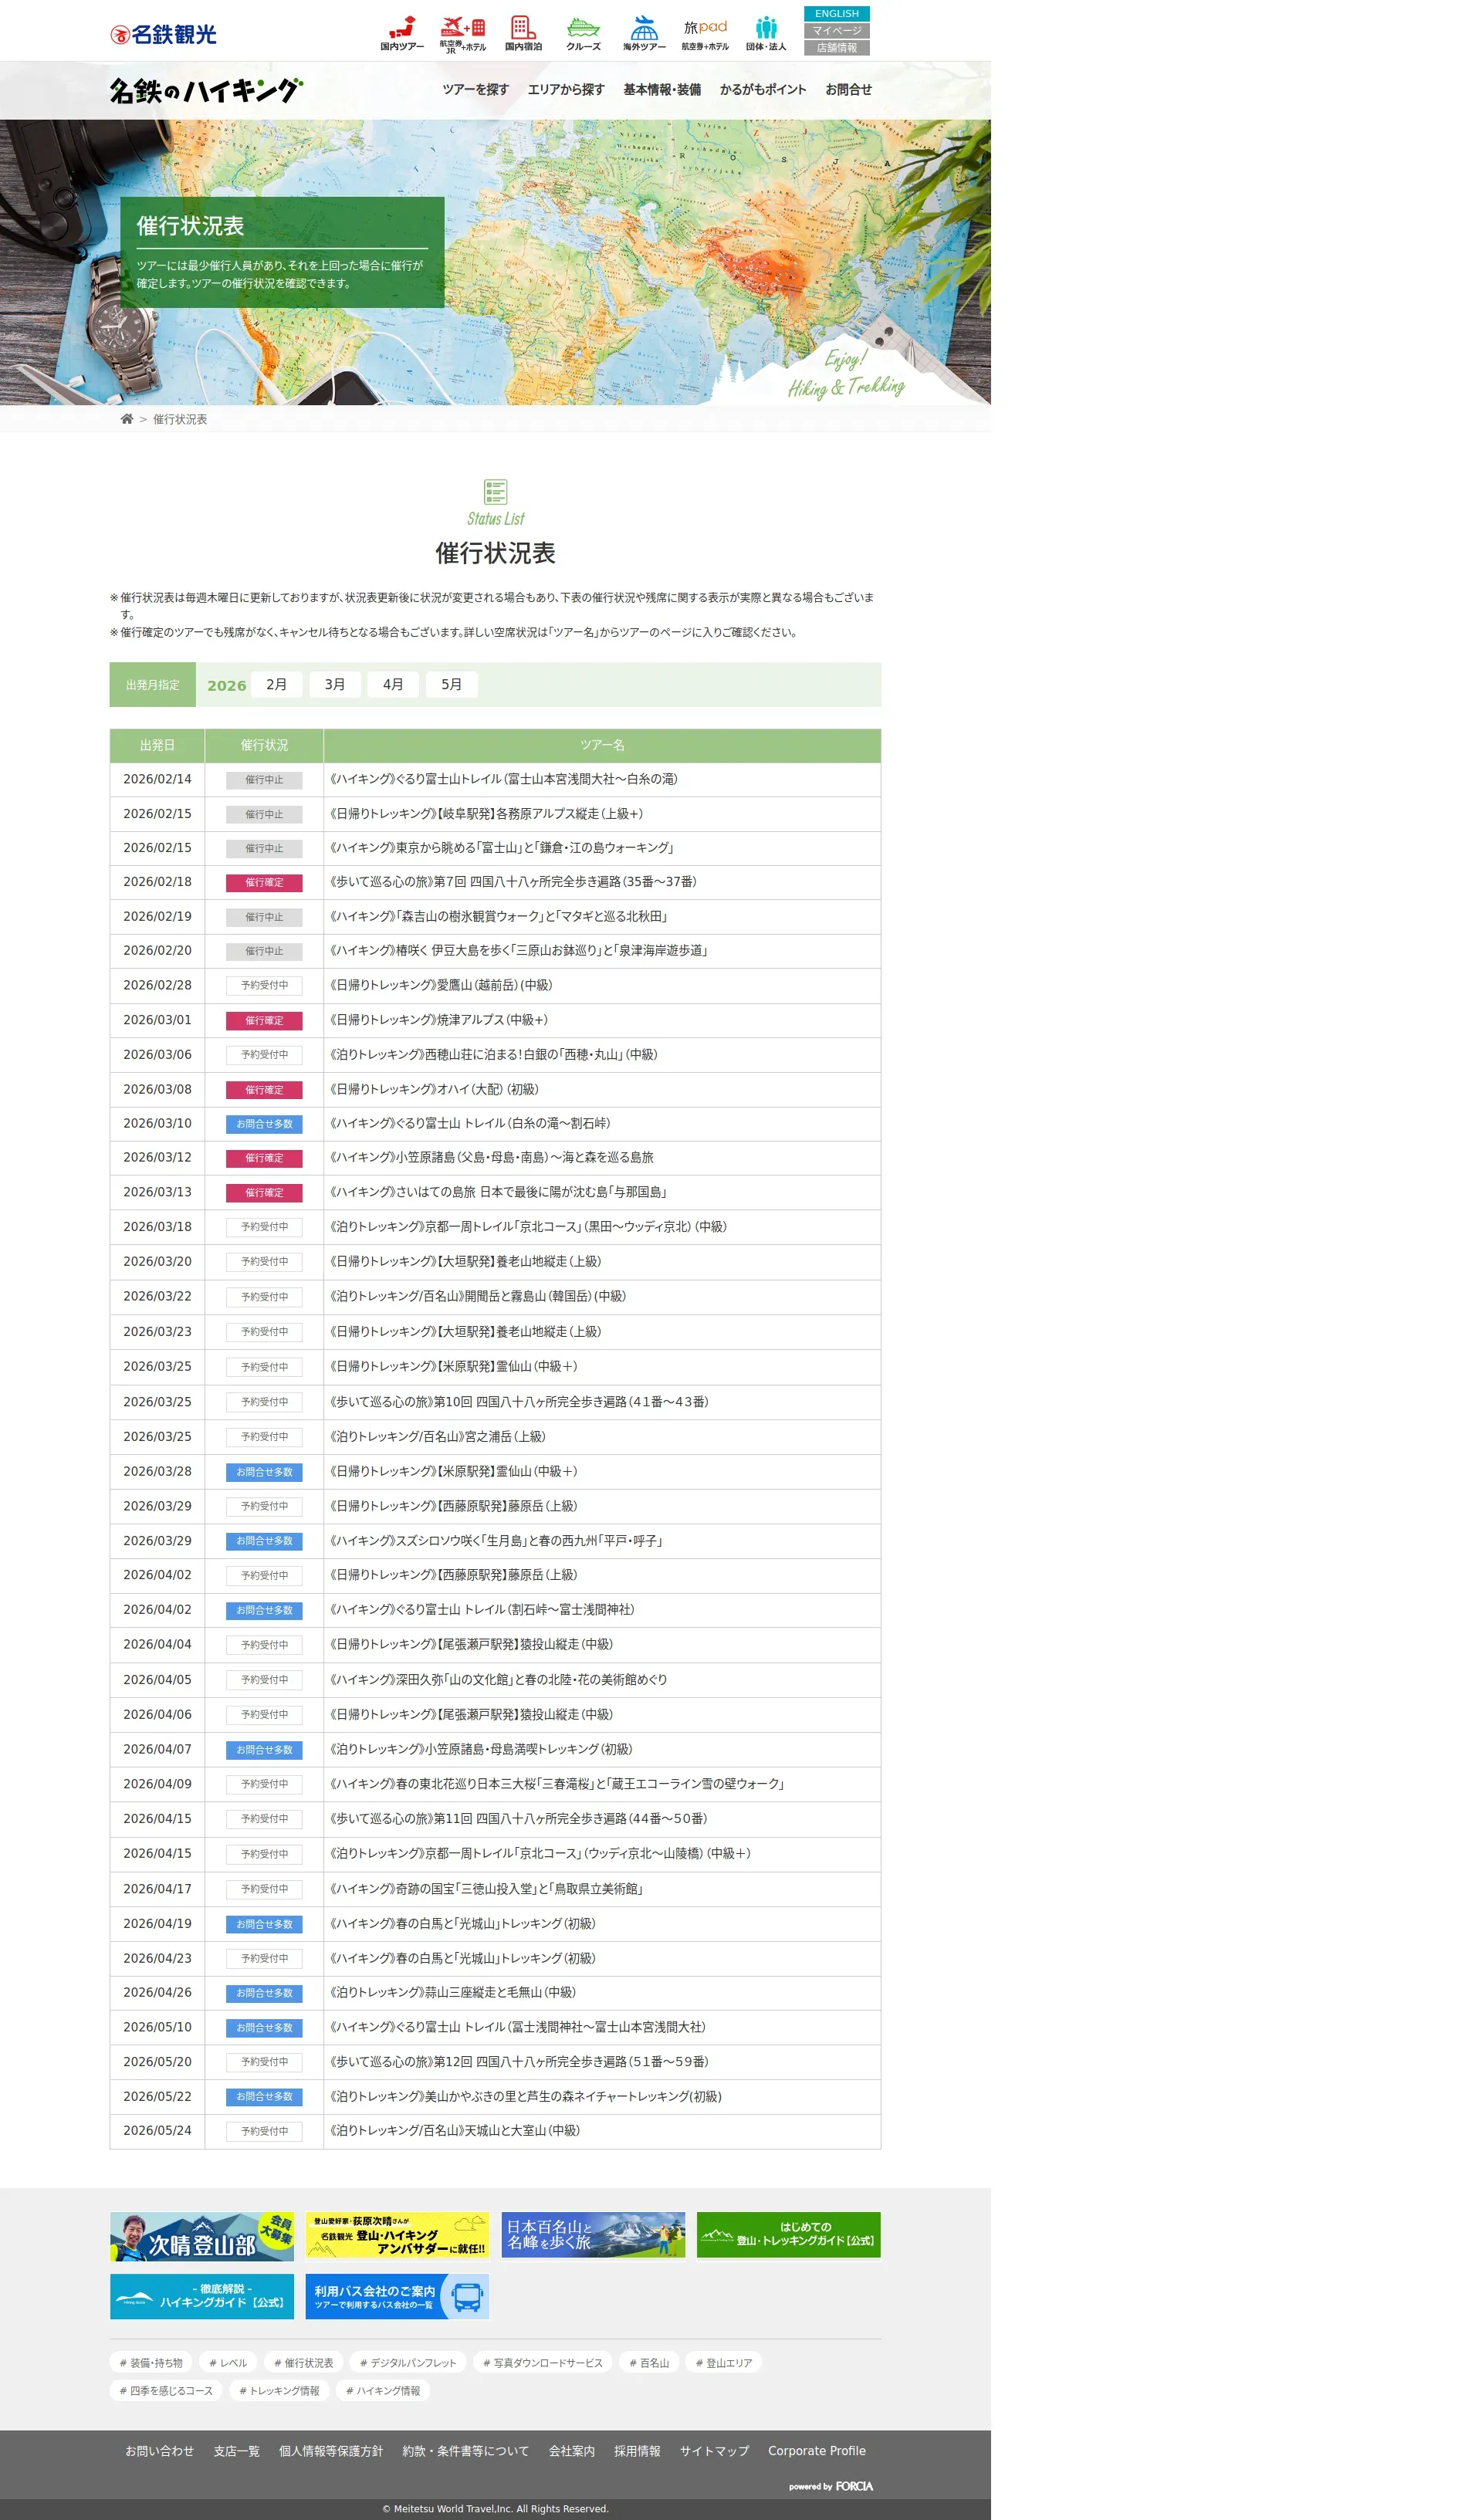This screenshot has width=1482, height=2520.
Task: Click the 国内宿泊 building icon
Action: click(x=522, y=27)
